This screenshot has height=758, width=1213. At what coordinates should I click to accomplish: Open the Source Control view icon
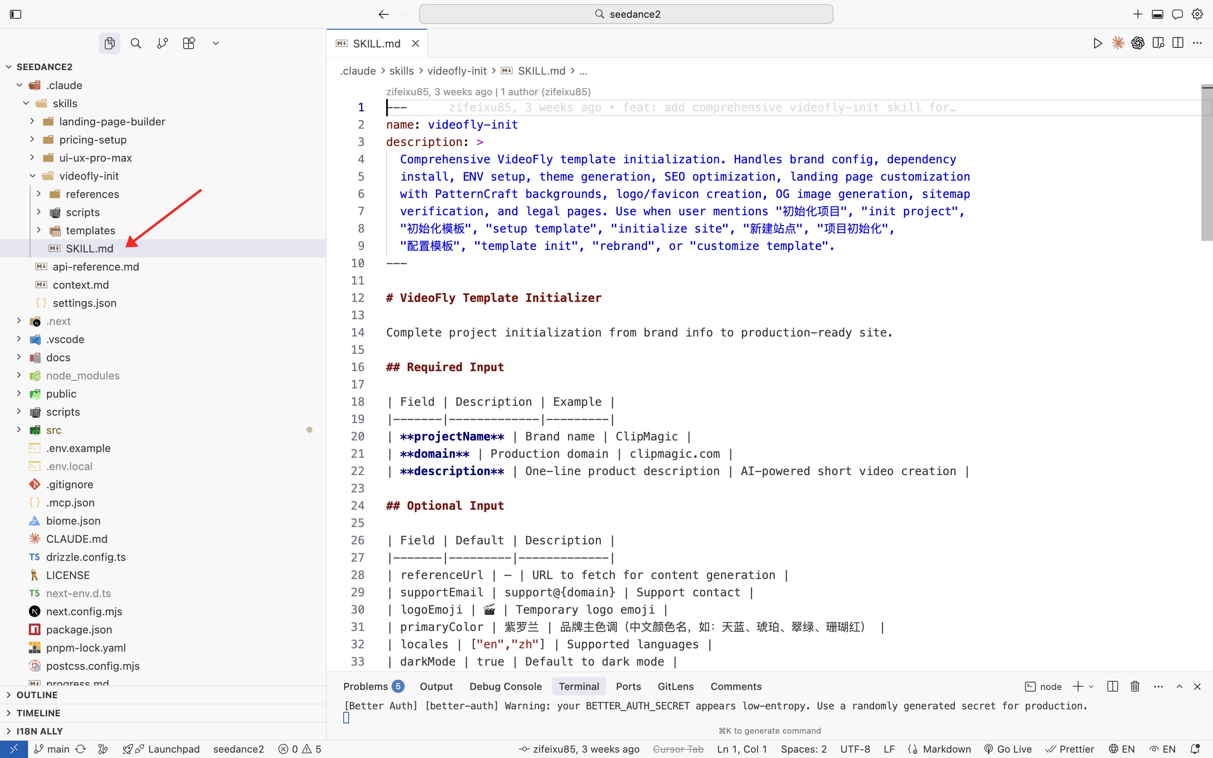pos(162,43)
